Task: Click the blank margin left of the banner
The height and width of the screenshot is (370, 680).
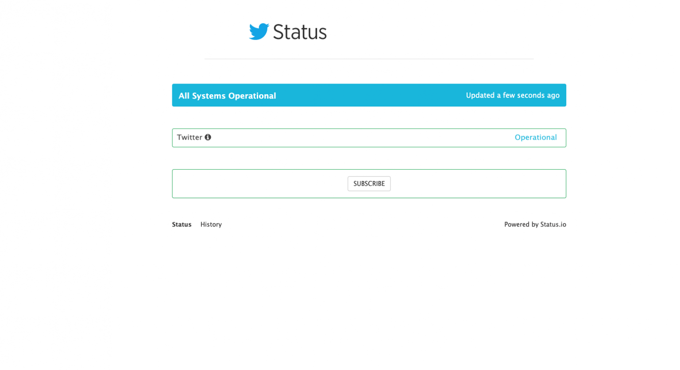Action: 89,95
